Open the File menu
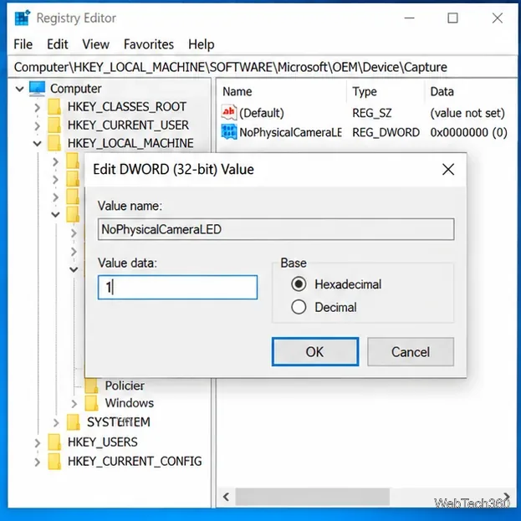 [23, 44]
